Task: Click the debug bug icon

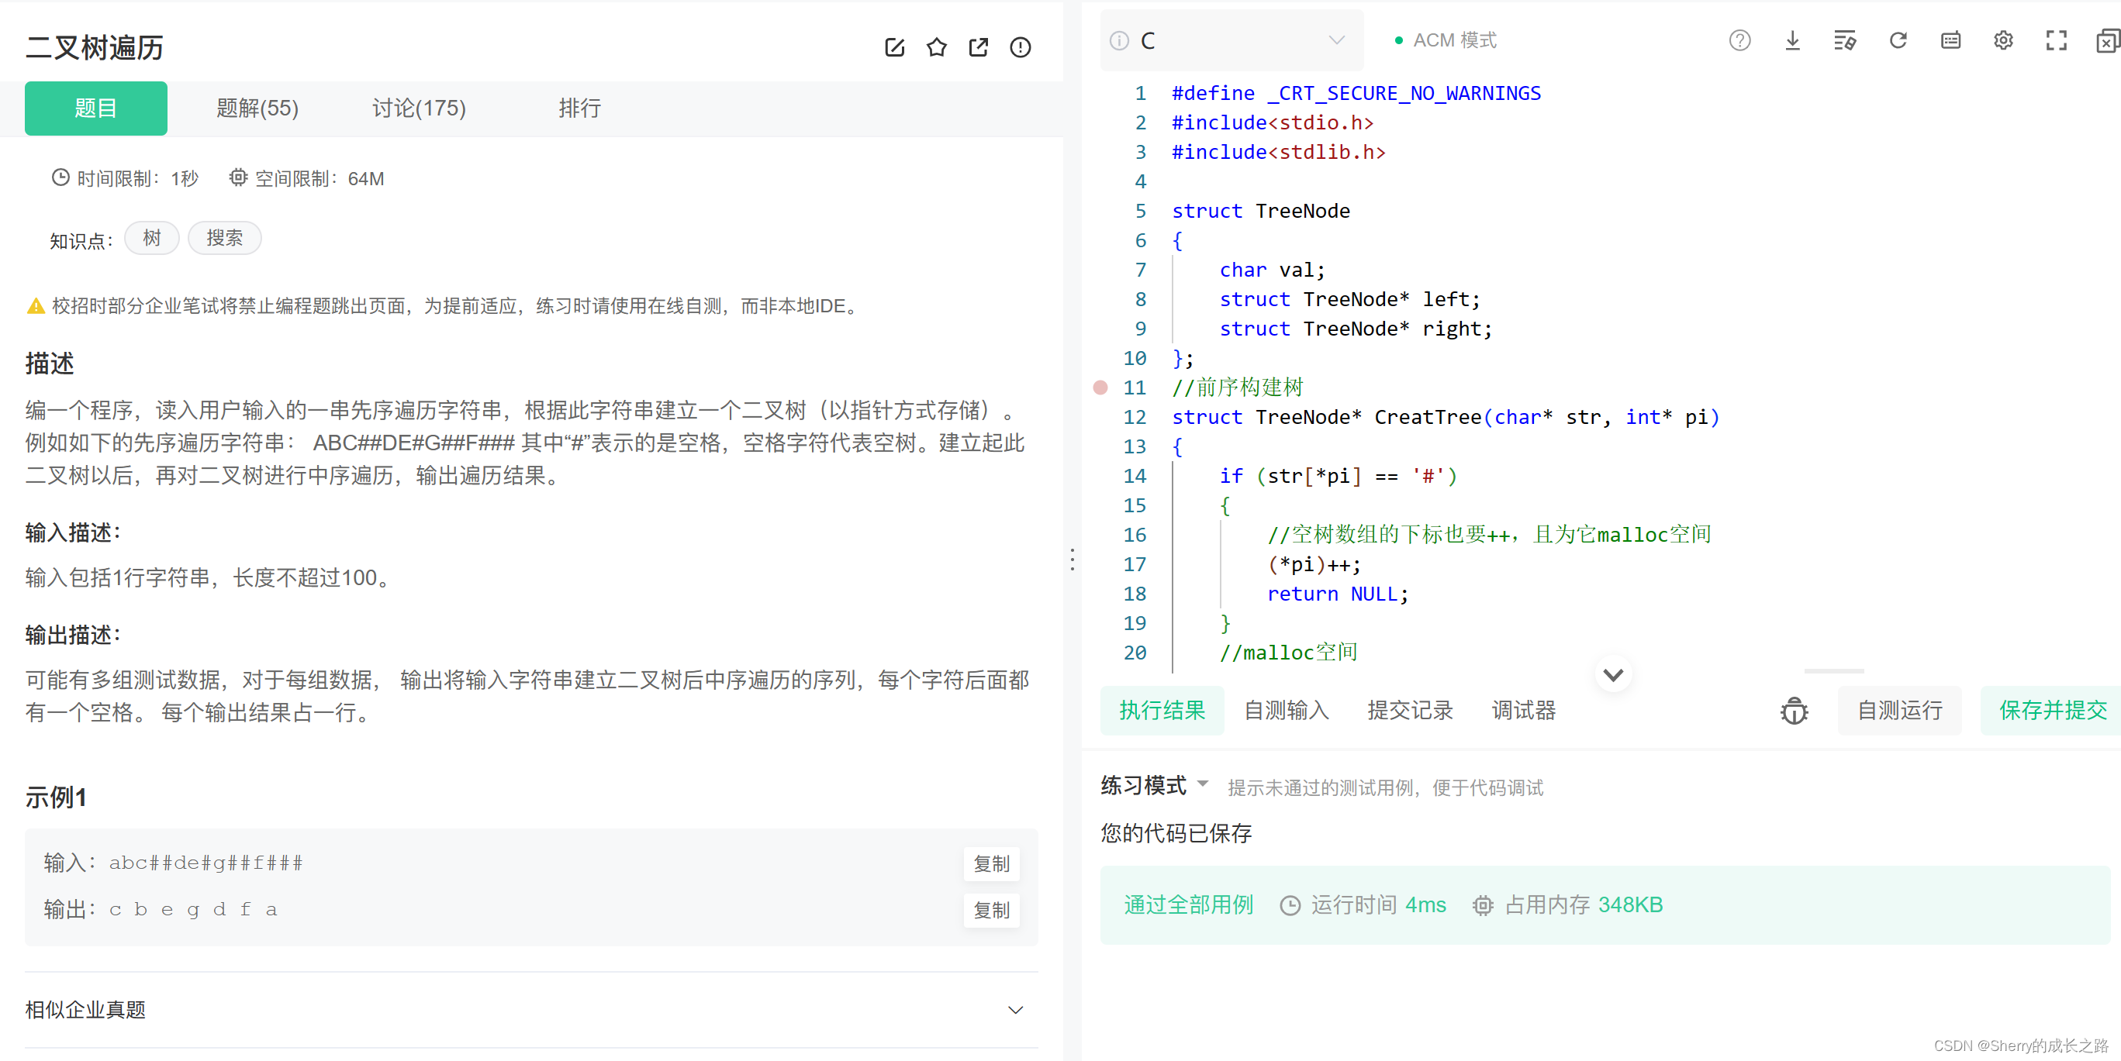Action: click(1794, 711)
